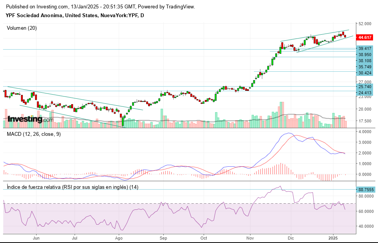Click the 'Oct' time axis label

tap(204, 238)
